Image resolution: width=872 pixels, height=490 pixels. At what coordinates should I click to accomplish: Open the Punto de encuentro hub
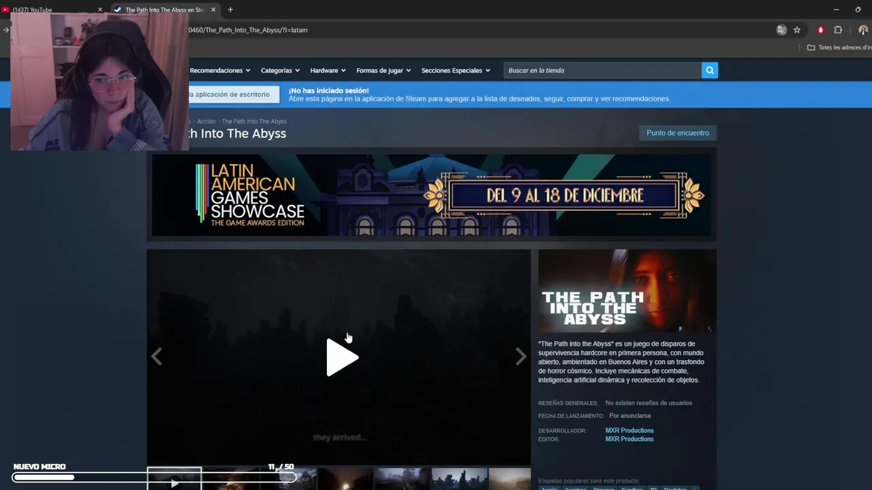click(x=678, y=133)
